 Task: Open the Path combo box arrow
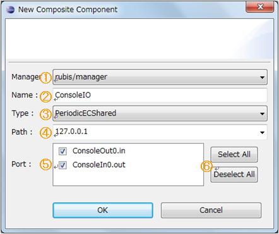coord(262,132)
